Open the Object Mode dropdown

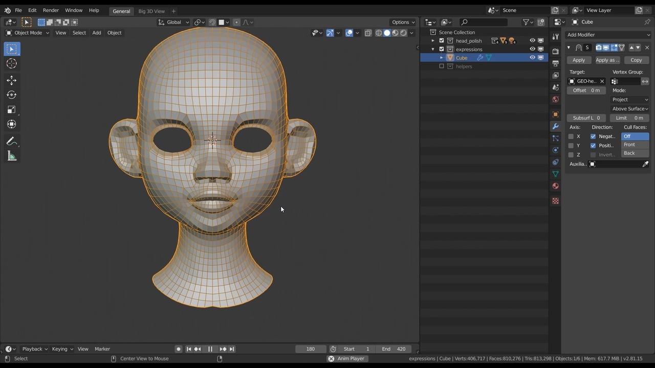tap(28, 33)
